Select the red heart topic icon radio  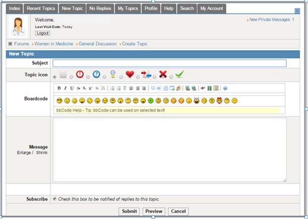point(121,77)
